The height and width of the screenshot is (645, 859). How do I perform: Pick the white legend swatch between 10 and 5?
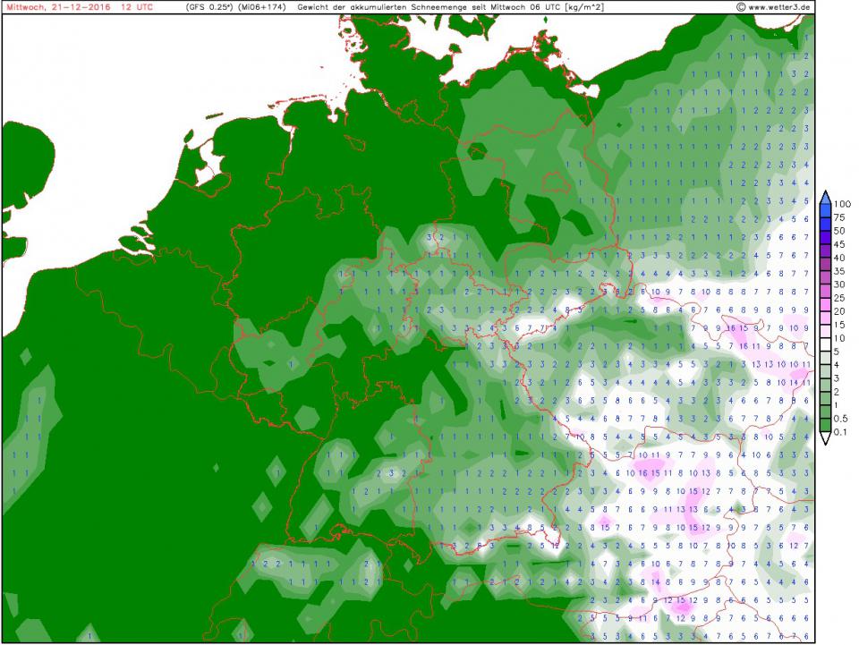[x=826, y=344]
